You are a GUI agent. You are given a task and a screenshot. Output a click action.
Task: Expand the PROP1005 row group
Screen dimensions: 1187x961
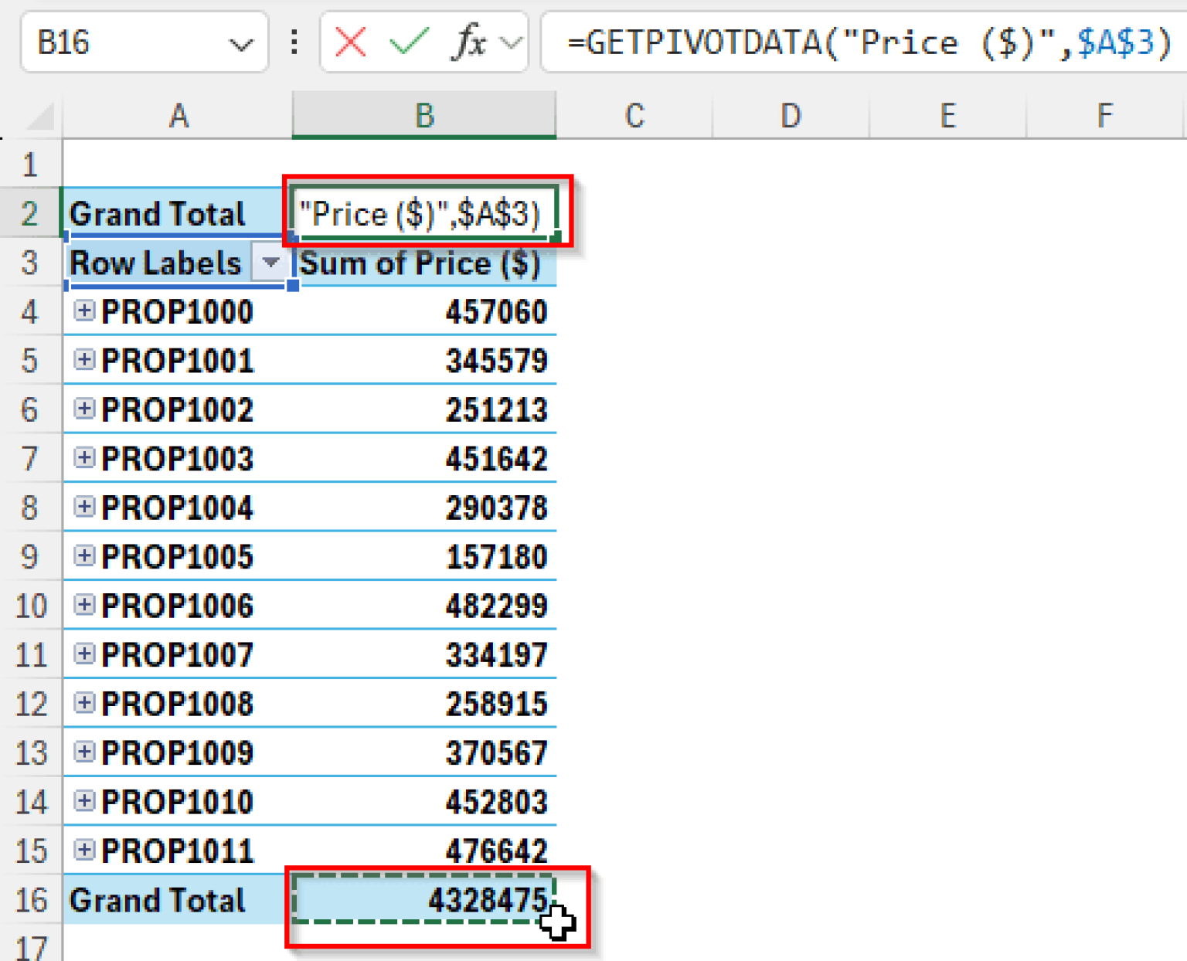point(84,556)
